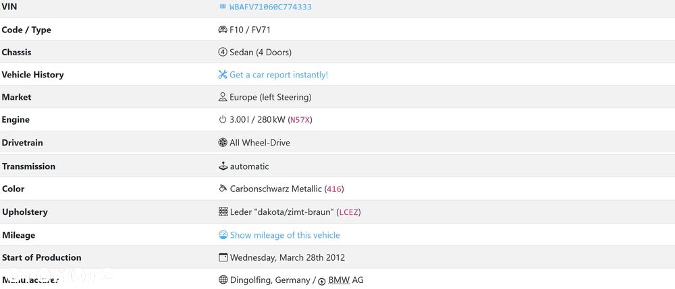Click the gear-shift icon beside automatic
The width and height of the screenshot is (675, 289).
tap(223, 166)
